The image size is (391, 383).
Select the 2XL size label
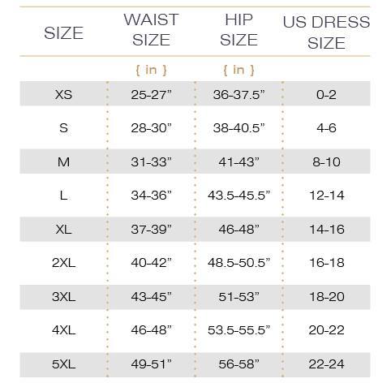63,262
